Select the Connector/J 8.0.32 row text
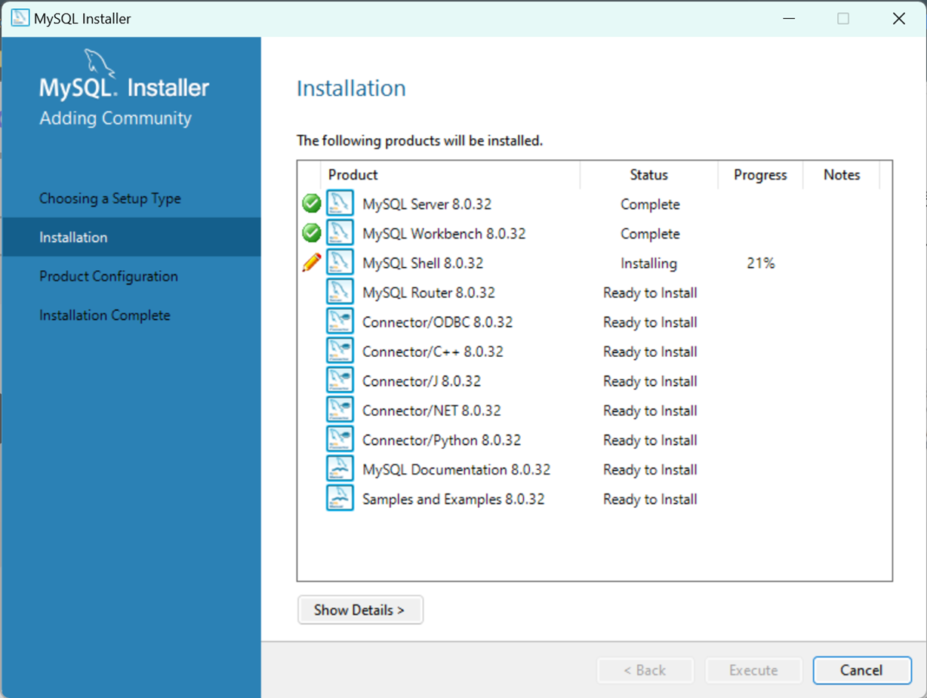Image resolution: width=927 pixels, height=698 pixels. 421,381
